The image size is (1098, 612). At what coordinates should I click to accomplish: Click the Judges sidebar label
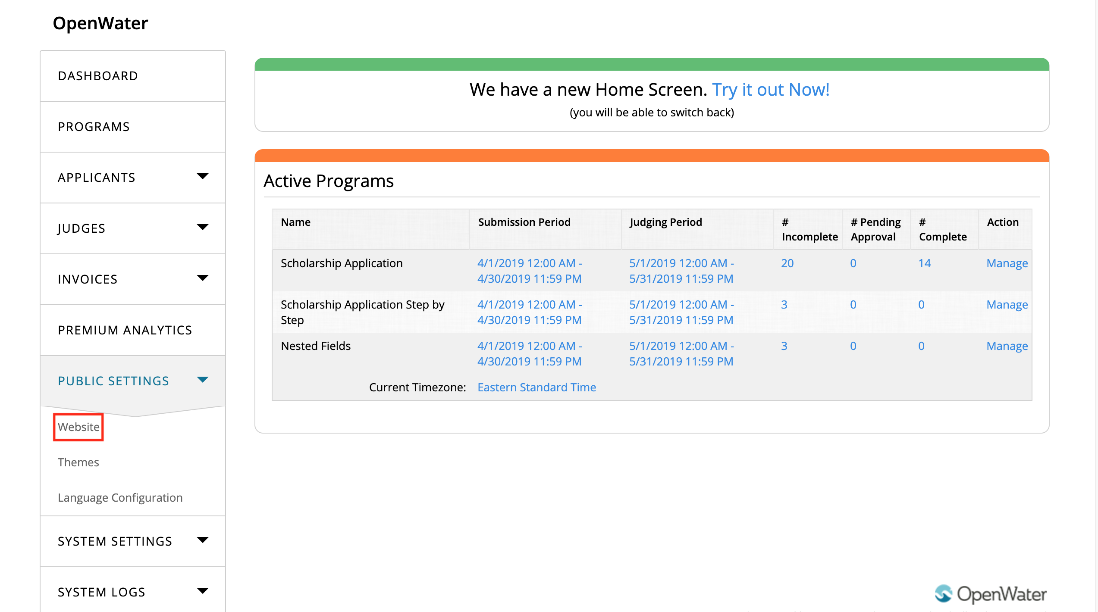point(82,228)
